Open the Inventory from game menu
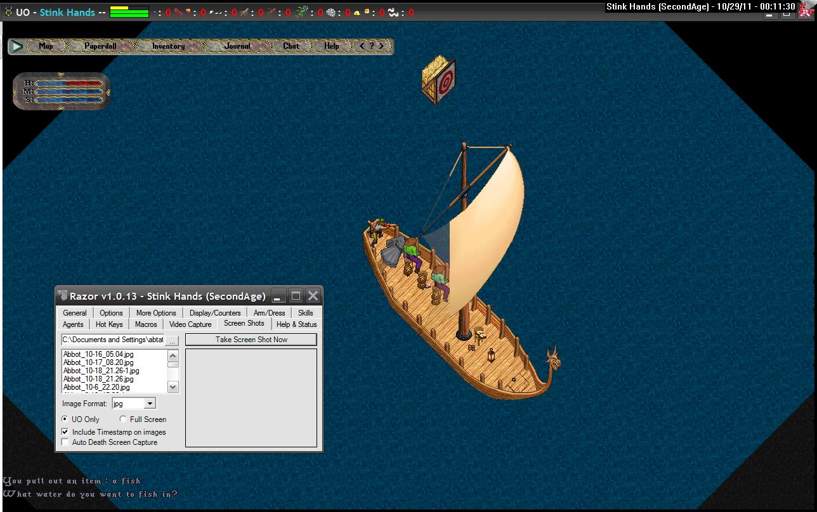The image size is (817, 512). (x=168, y=46)
